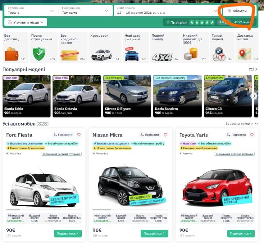
Task: View Toyota Yaris with Подивитися button
Action: (241, 233)
